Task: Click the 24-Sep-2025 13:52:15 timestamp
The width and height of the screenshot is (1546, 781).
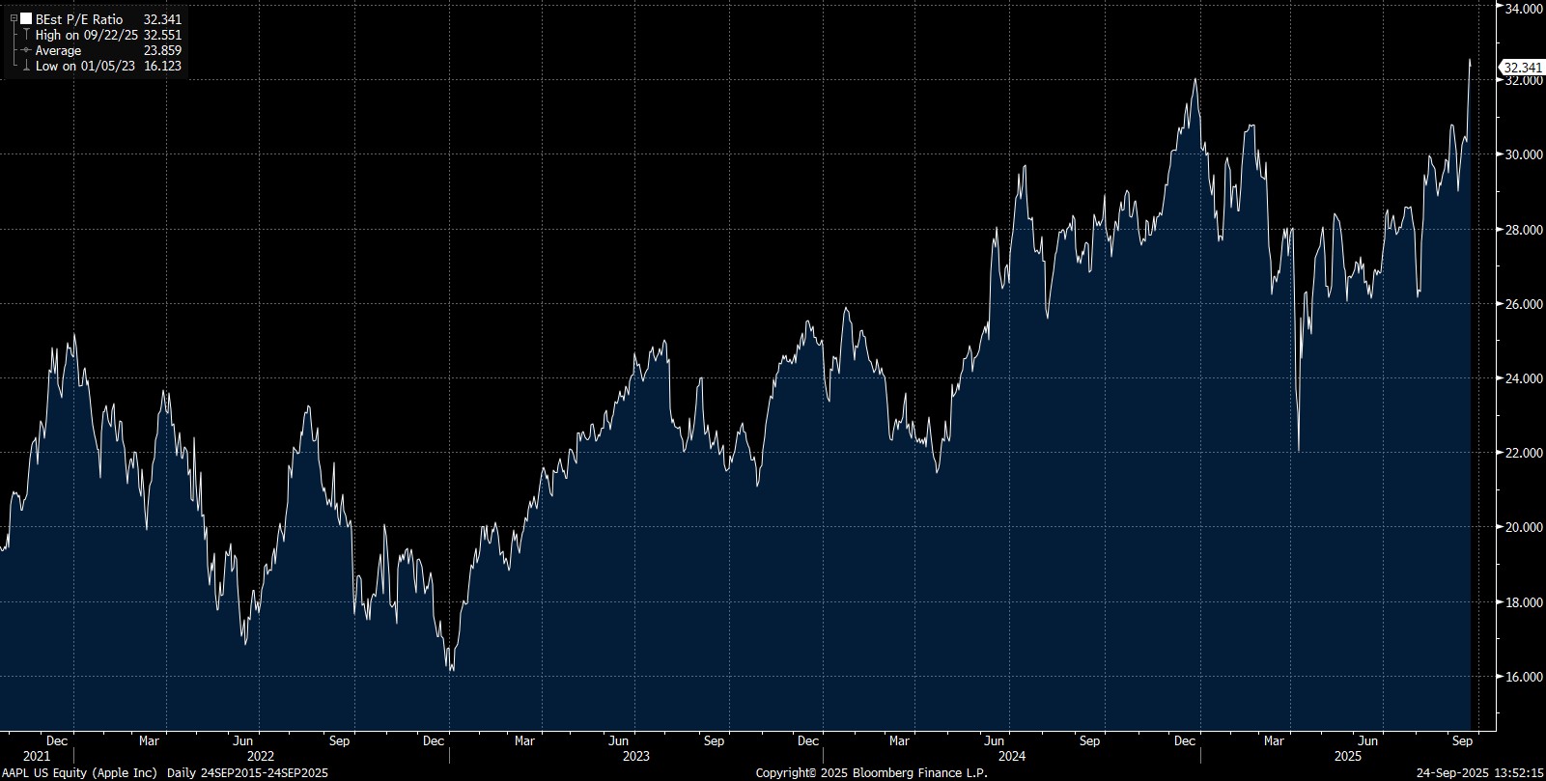Action: (1479, 773)
